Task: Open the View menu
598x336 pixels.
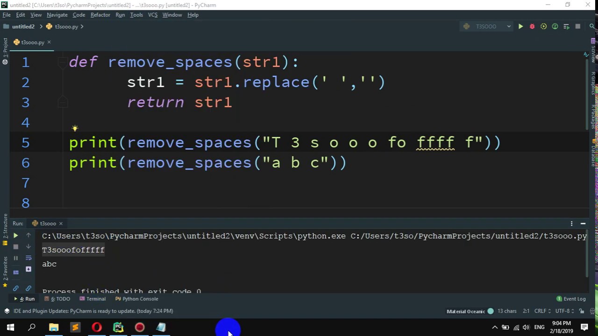Action: (36, 15)
